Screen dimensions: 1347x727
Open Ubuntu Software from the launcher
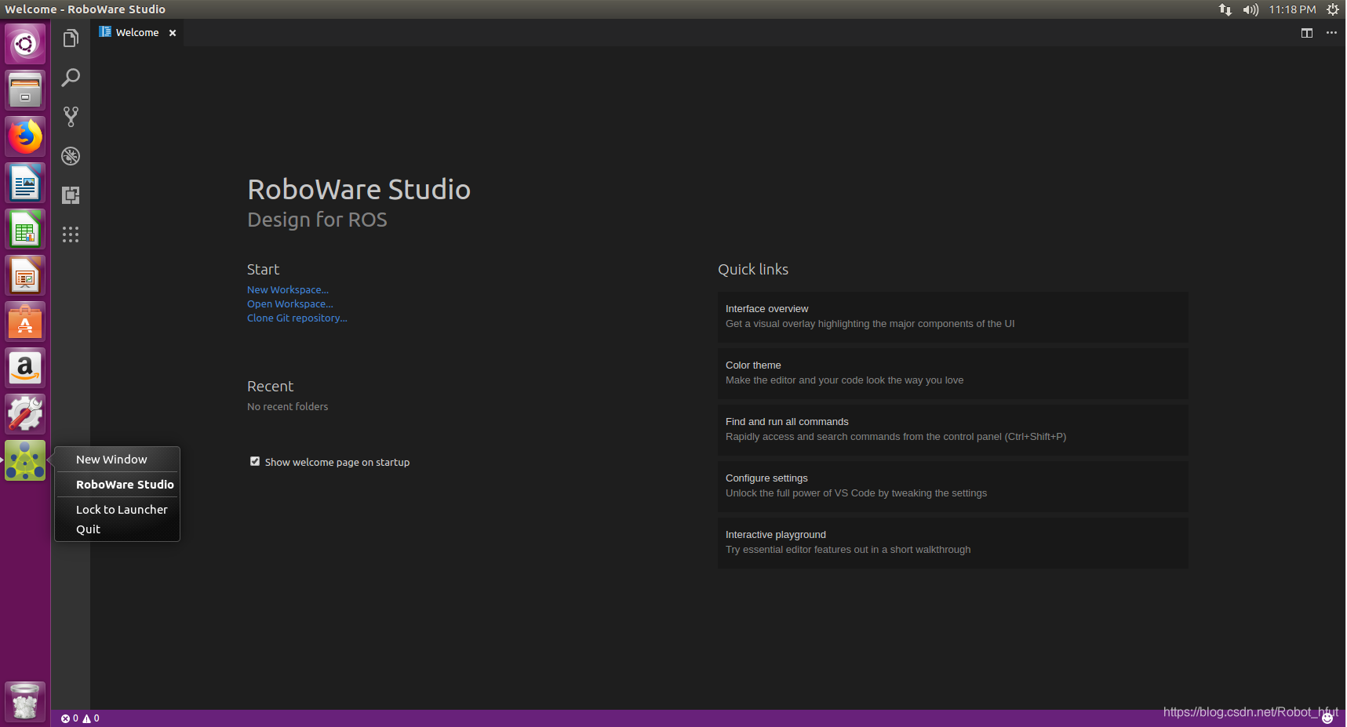point(25,322)
